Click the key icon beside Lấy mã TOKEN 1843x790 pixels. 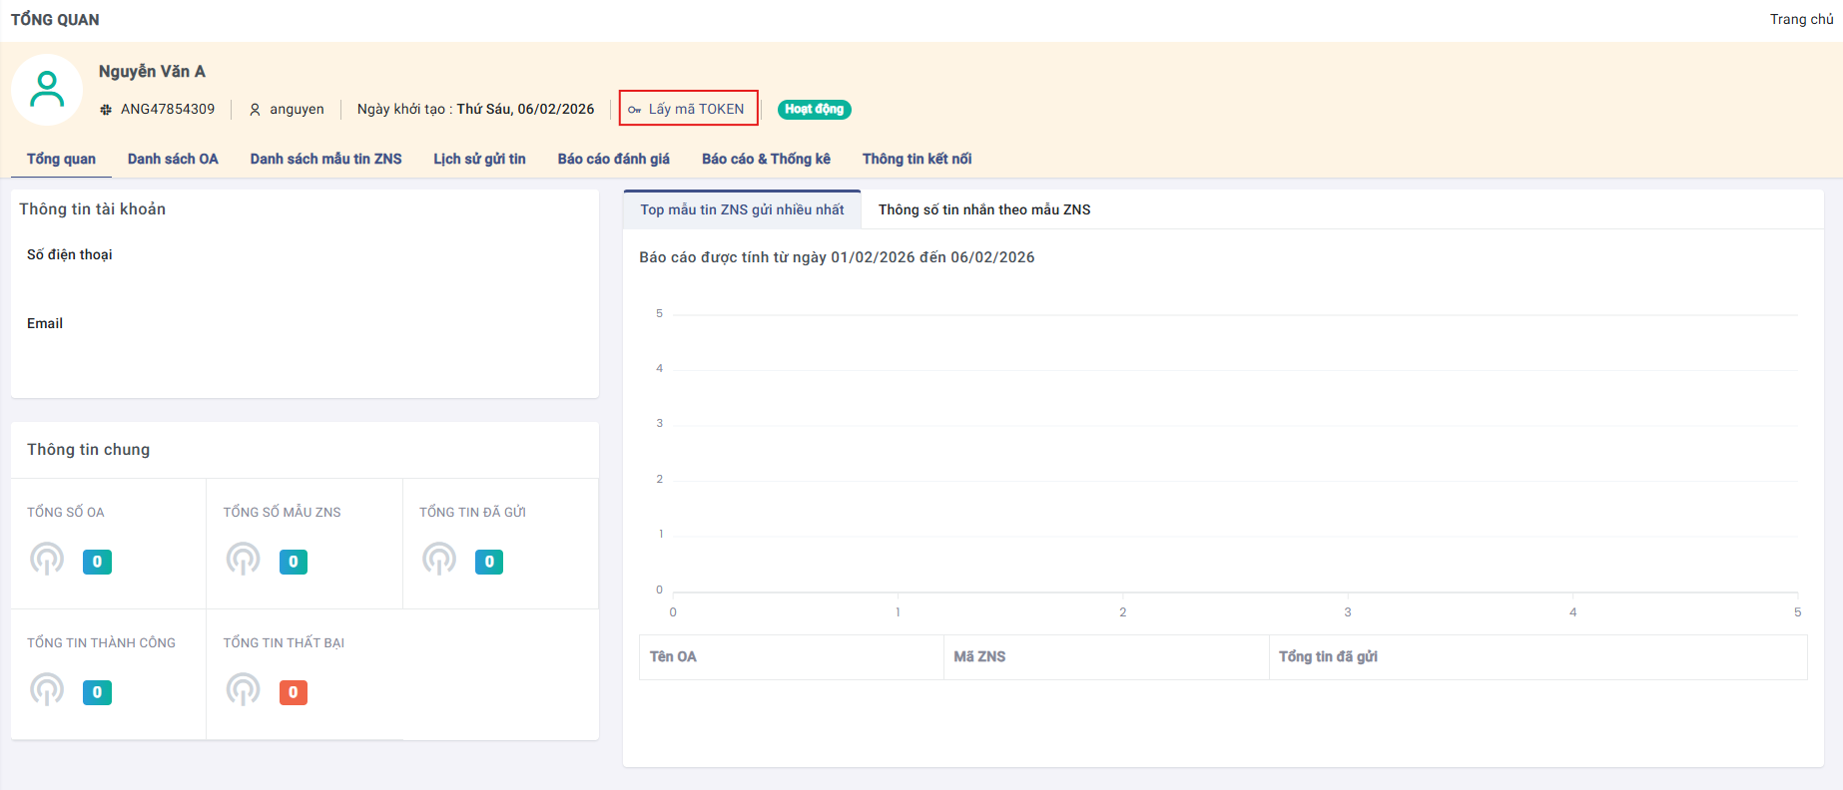(x=635, y=110)
